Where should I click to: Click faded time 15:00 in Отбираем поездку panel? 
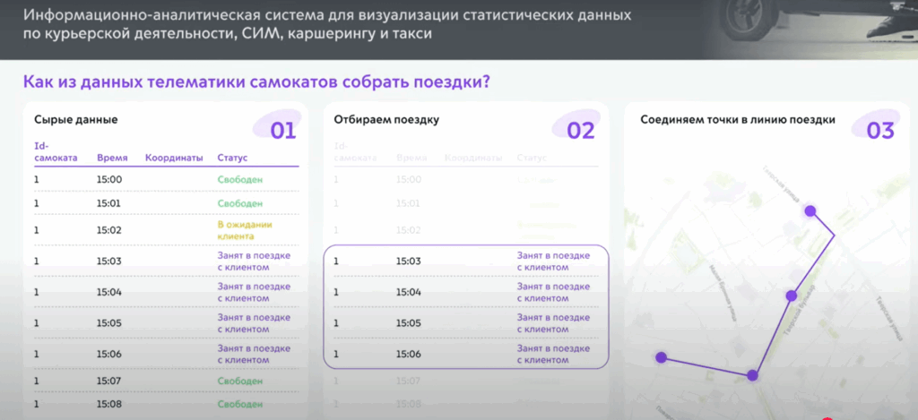pyautogui.click(x=409, y=179)
